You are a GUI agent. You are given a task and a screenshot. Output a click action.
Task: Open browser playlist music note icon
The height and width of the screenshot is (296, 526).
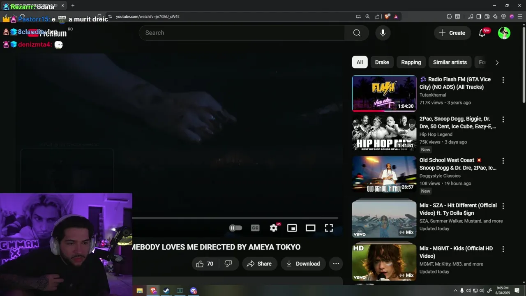click(471, 16)
